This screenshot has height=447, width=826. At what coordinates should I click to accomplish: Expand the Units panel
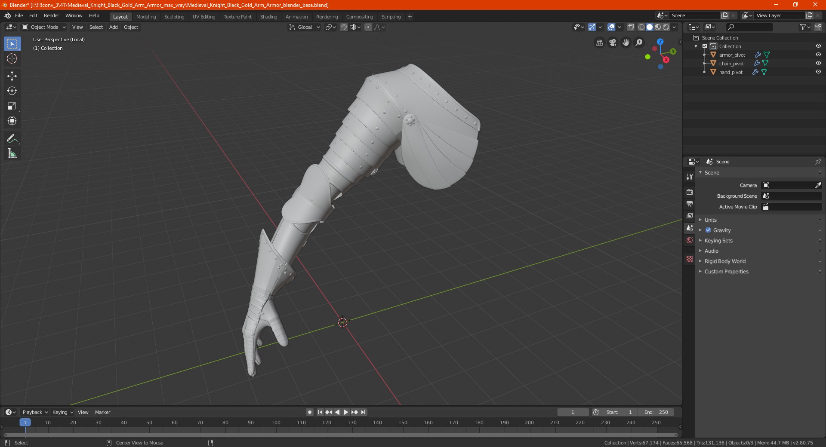coord(710,220)
